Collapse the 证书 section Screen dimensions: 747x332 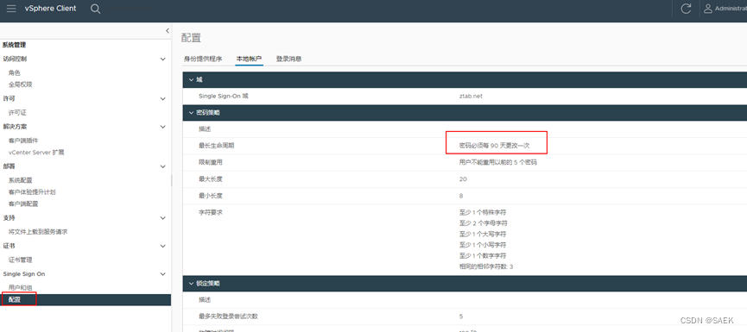coord(163,247)
